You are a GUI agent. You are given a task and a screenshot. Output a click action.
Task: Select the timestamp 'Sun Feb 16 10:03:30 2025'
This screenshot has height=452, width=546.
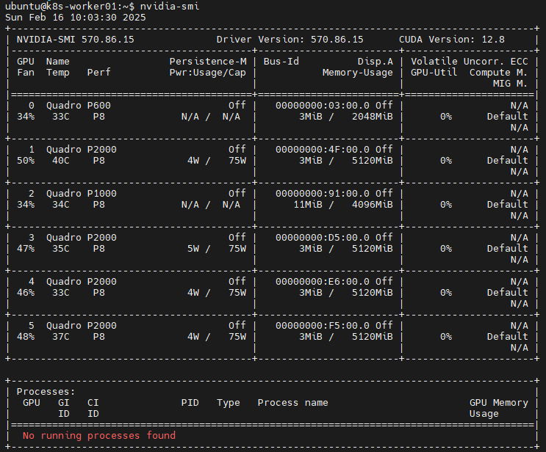tap(75, 18)
